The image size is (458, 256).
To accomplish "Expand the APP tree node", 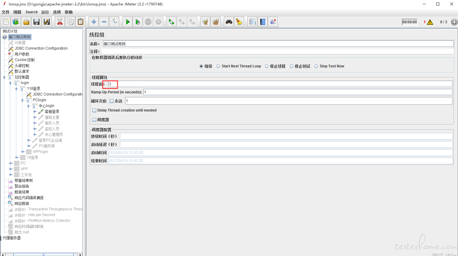I will point(11,169).
